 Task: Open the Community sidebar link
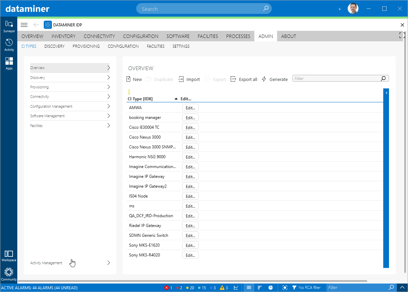tap(9, 274)
